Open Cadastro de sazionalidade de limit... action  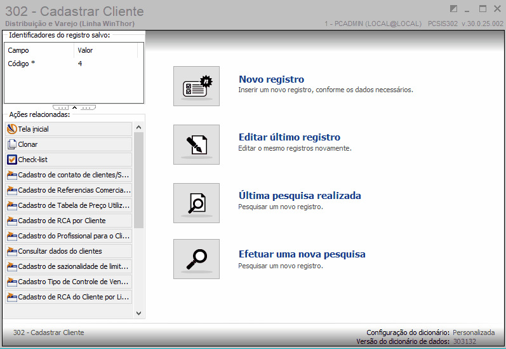point(69,266)
